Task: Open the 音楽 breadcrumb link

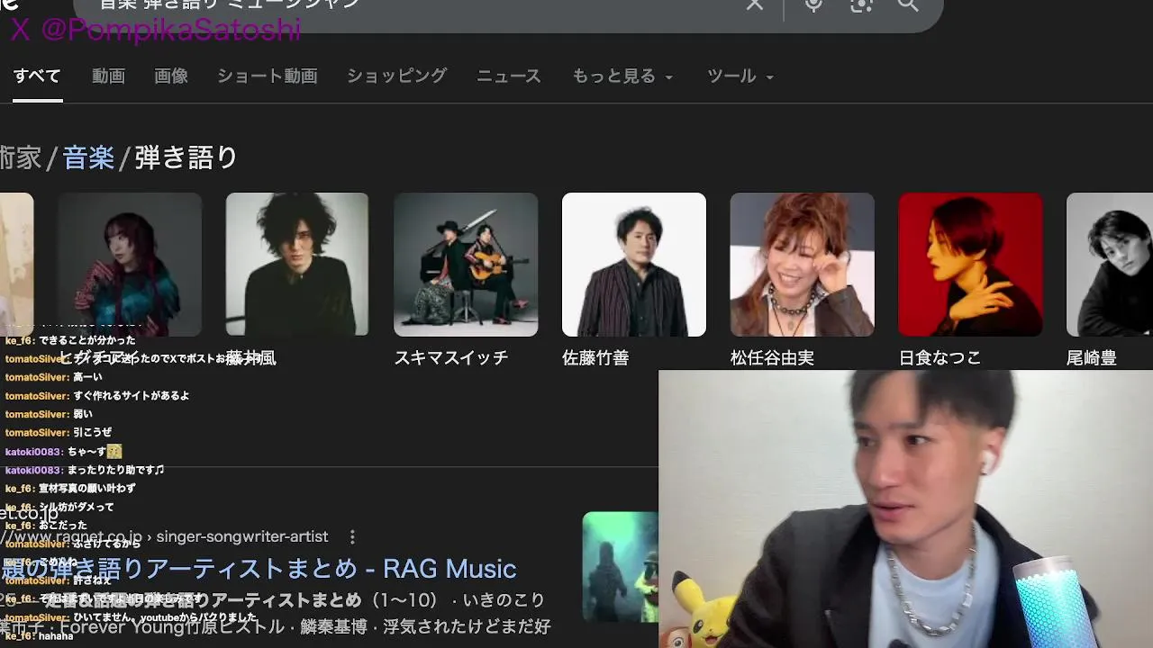Action: 88,157
